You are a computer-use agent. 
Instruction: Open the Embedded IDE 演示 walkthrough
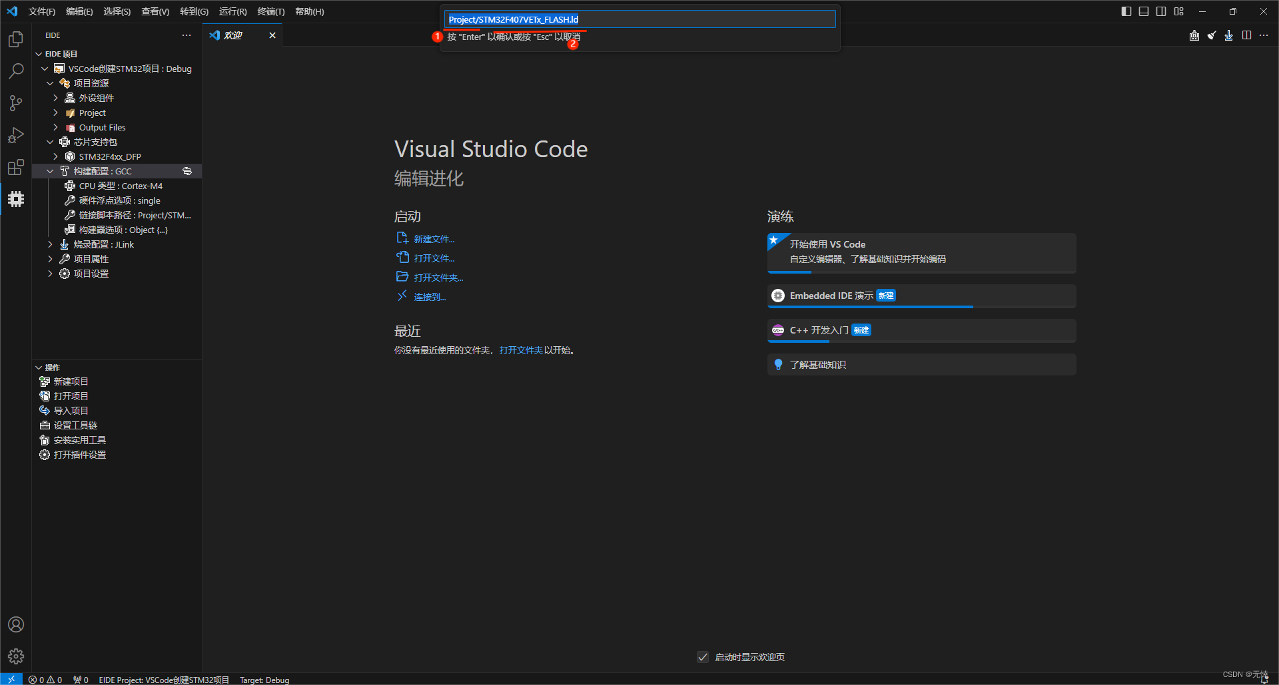tap(922, 296)
